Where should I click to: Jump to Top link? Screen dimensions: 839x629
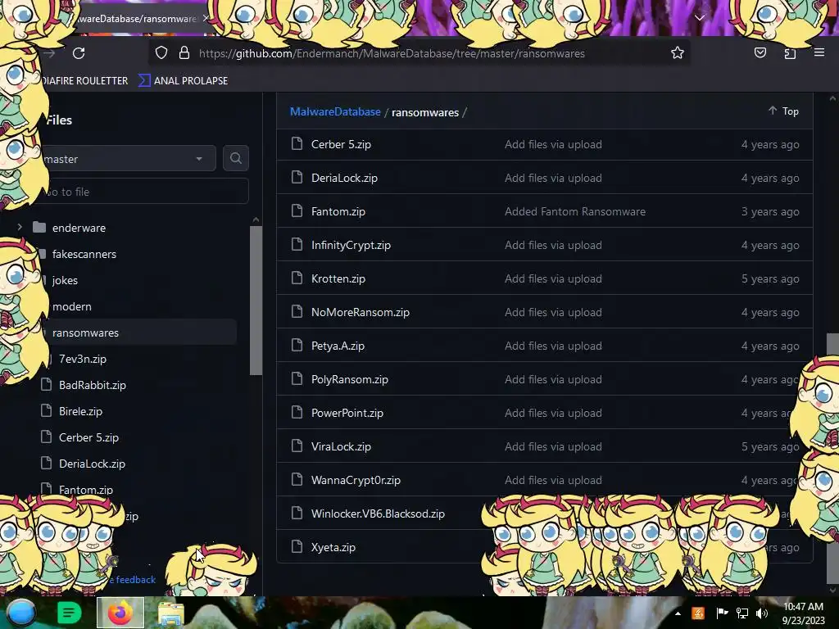[783, 111]
